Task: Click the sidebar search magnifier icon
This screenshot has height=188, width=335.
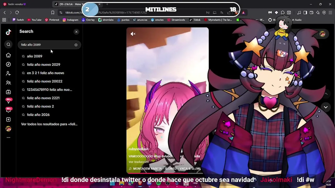Action: 8,45
